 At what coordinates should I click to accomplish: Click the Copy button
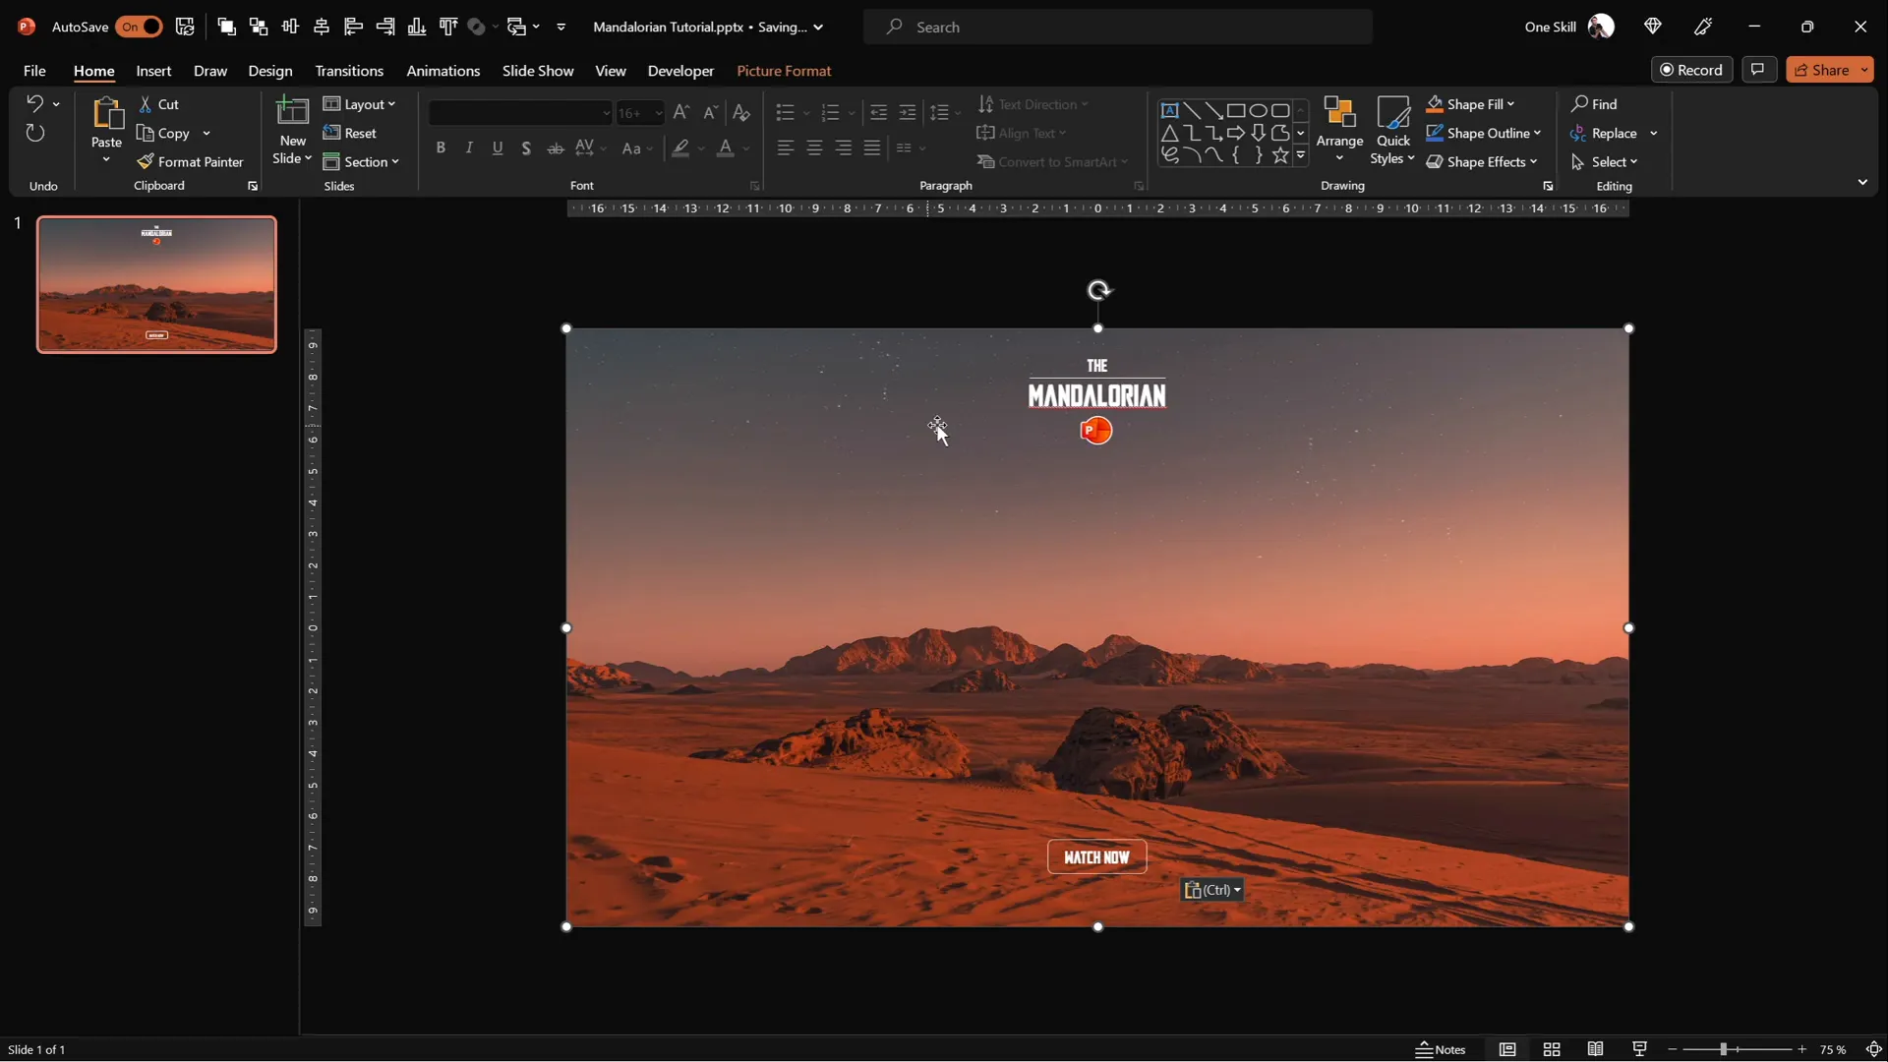(x=164, y=133)
